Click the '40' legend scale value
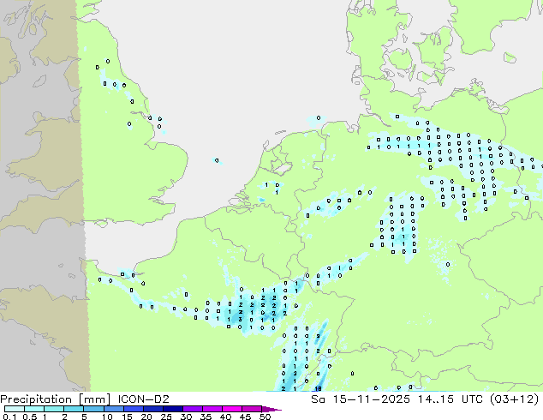 click(225, 417)
